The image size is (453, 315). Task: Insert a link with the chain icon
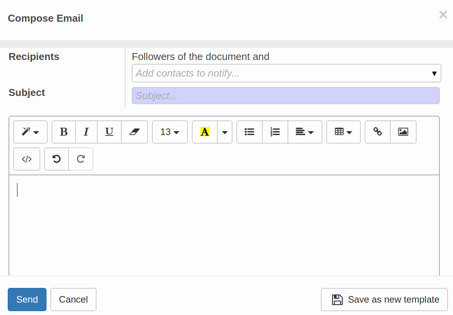click(x=377, y=132)
